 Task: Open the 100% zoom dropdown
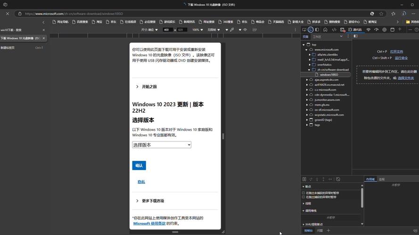point(197,30)
